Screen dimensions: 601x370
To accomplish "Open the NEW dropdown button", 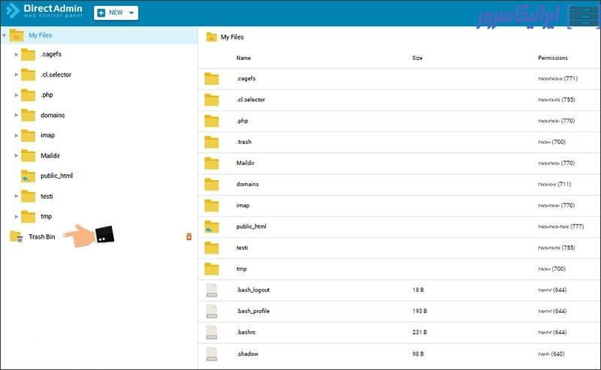I will click(116, 13).
